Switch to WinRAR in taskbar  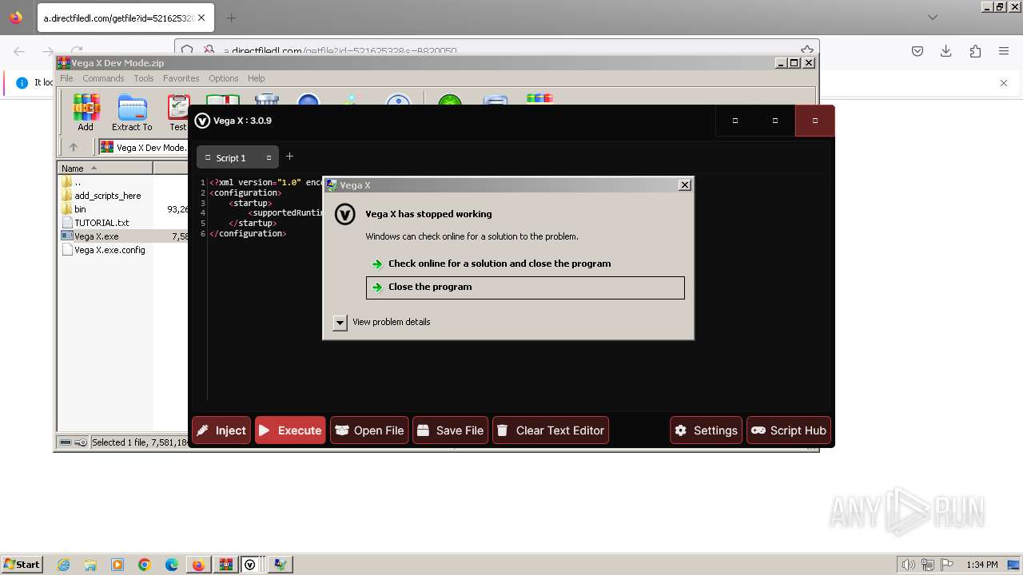click(225, 565)
